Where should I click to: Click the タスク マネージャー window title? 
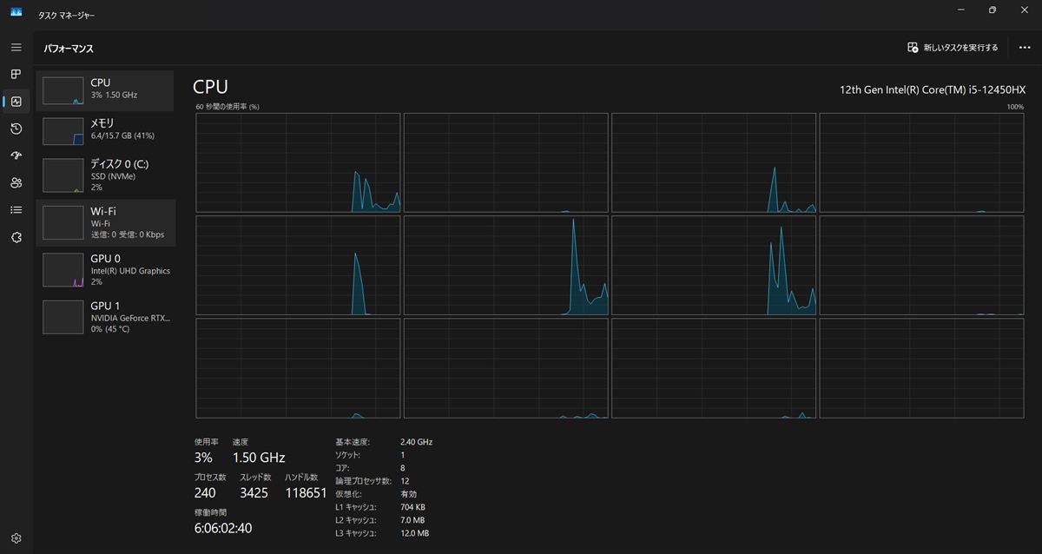tap(66, 15)
